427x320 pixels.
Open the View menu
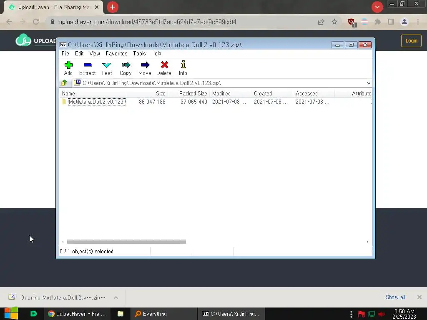(95, 53)
